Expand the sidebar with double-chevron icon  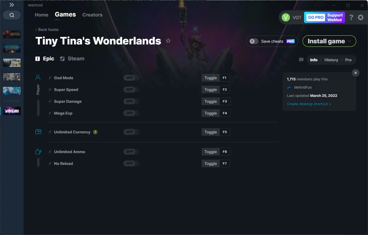coord(12,5)
